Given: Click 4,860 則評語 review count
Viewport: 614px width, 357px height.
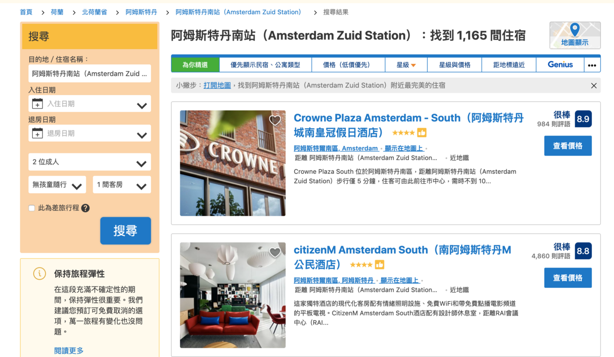Looking at the screenshot, I should pos(551,256).
